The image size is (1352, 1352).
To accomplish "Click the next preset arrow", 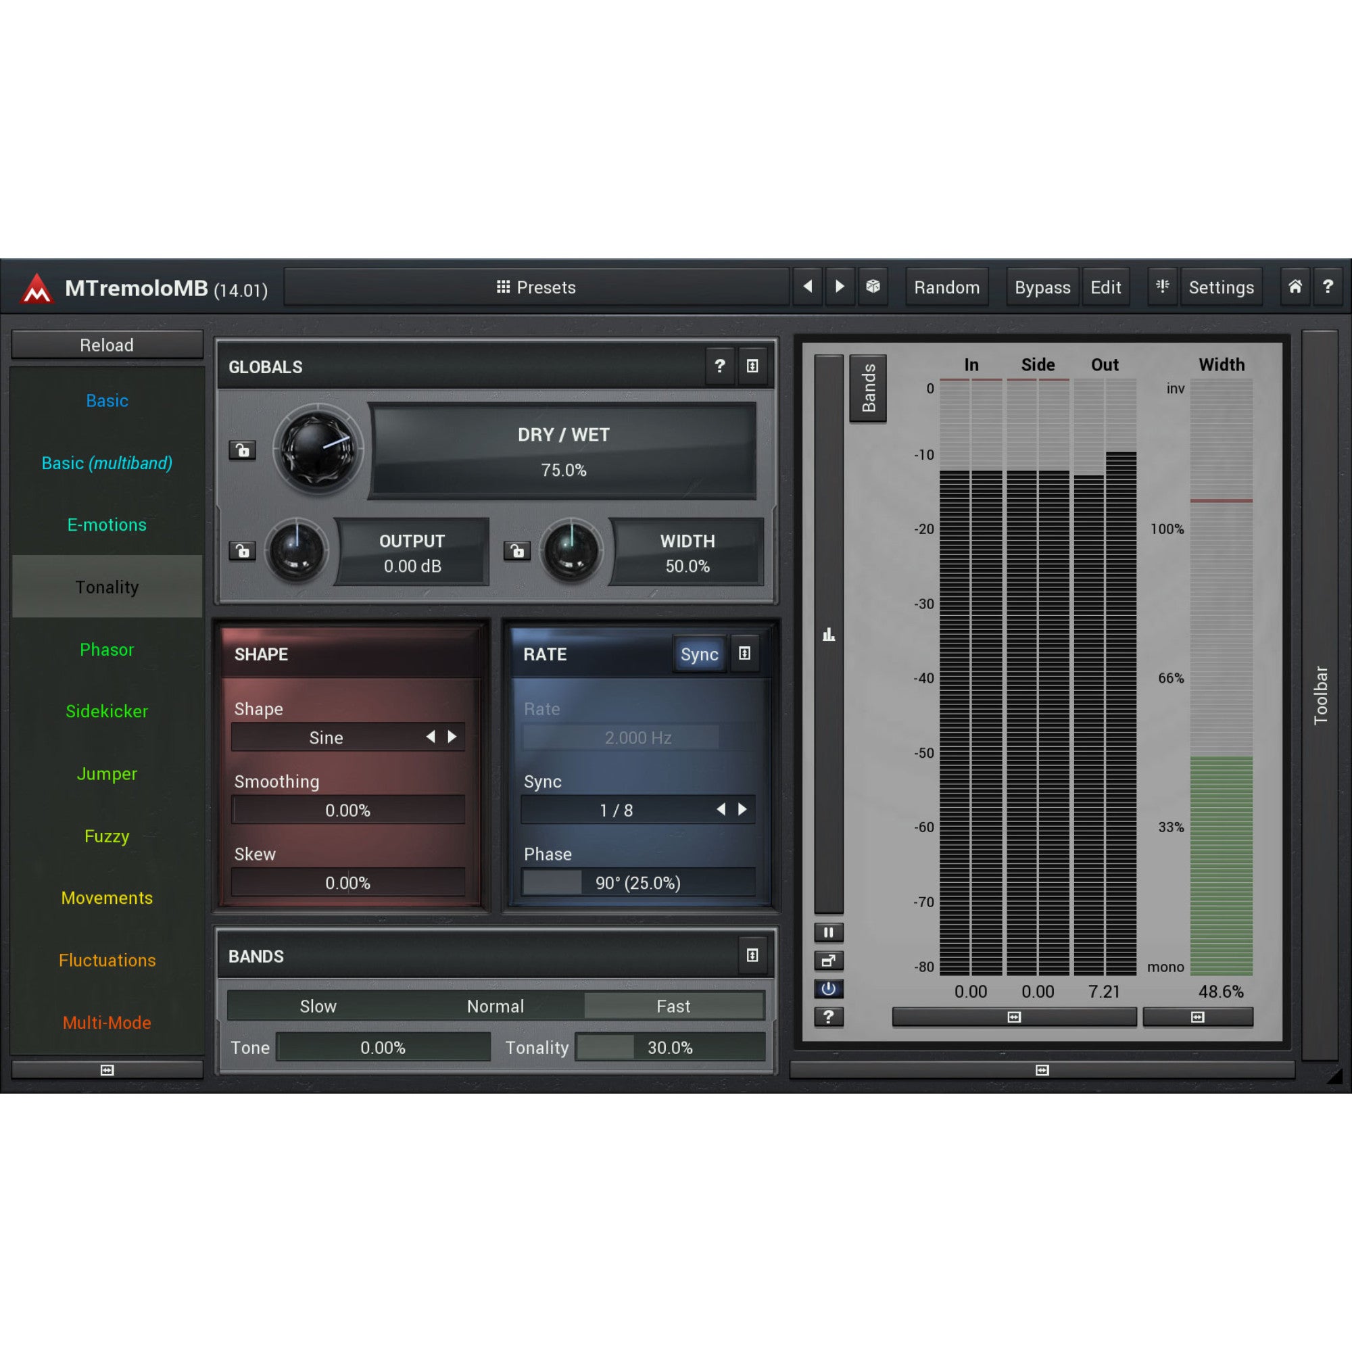I will (x=840, y=287).
